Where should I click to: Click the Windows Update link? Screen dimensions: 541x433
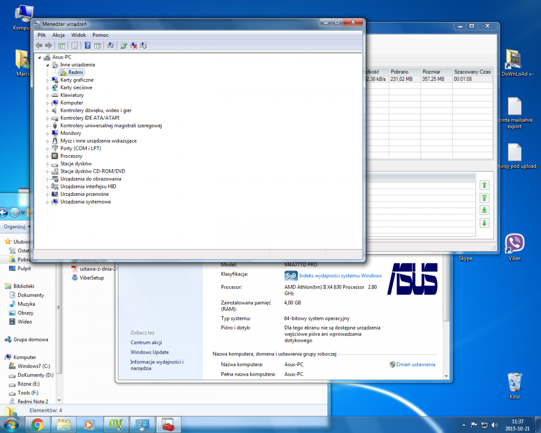pyautogui.click(x=149, y=352)
